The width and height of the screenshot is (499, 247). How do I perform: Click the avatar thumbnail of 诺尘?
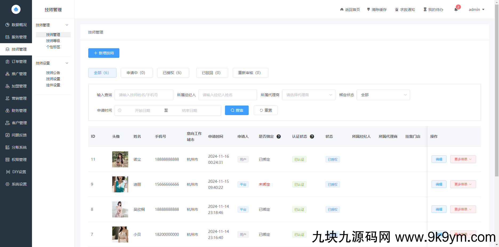(120, 159)
